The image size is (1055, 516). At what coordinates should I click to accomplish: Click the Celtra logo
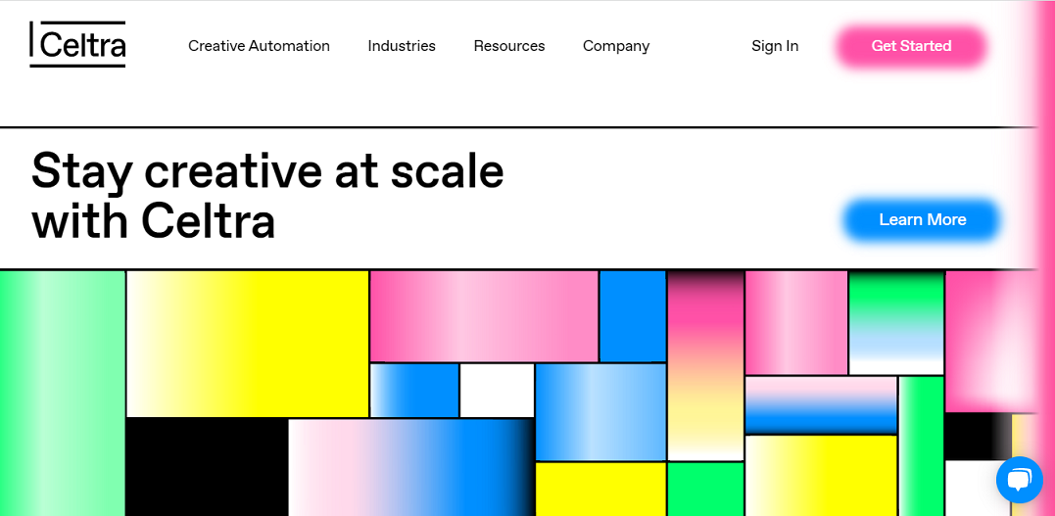pos(77,44)
